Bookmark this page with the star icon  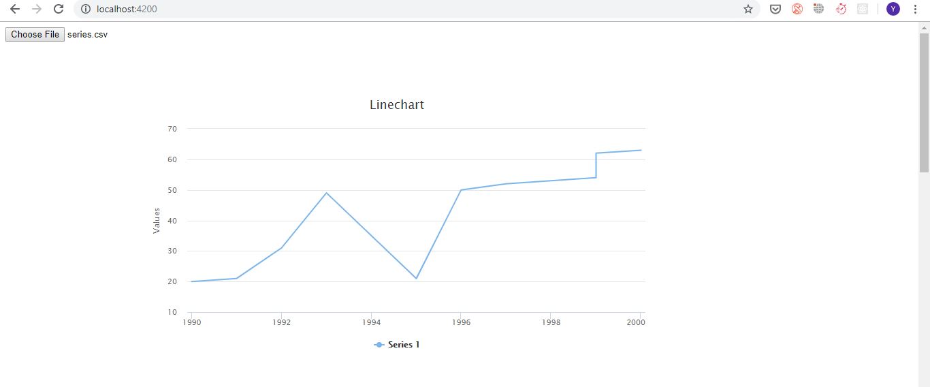tap(748, 9)
